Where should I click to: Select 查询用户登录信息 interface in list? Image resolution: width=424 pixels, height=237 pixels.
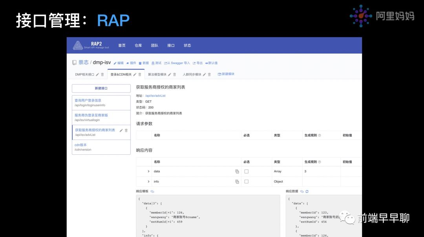pos(101,103)
